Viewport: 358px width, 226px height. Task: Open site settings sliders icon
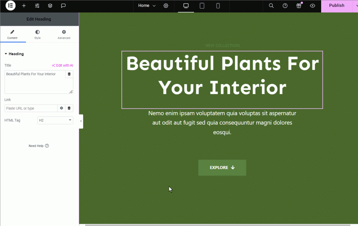37,6
